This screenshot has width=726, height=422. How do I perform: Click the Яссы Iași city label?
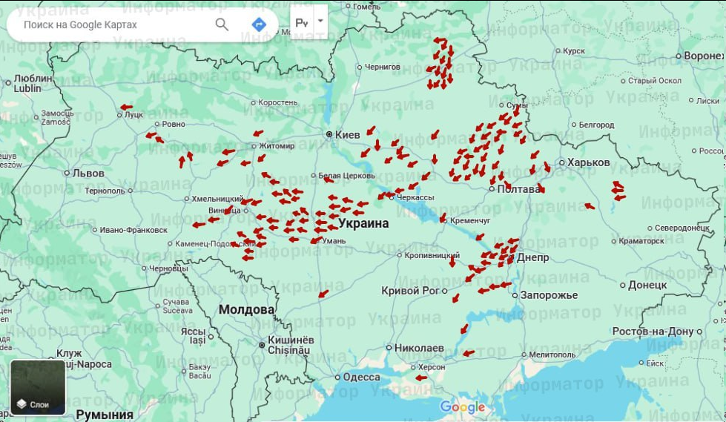click(194, 336)
